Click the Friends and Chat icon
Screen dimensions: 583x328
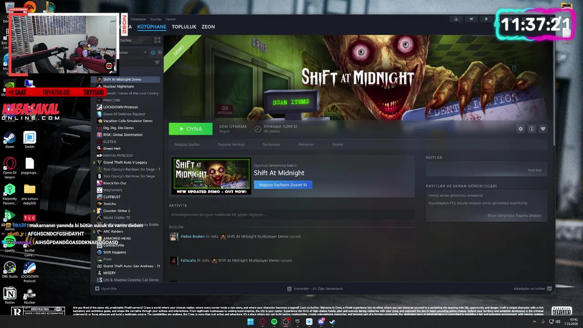(549, 289)
